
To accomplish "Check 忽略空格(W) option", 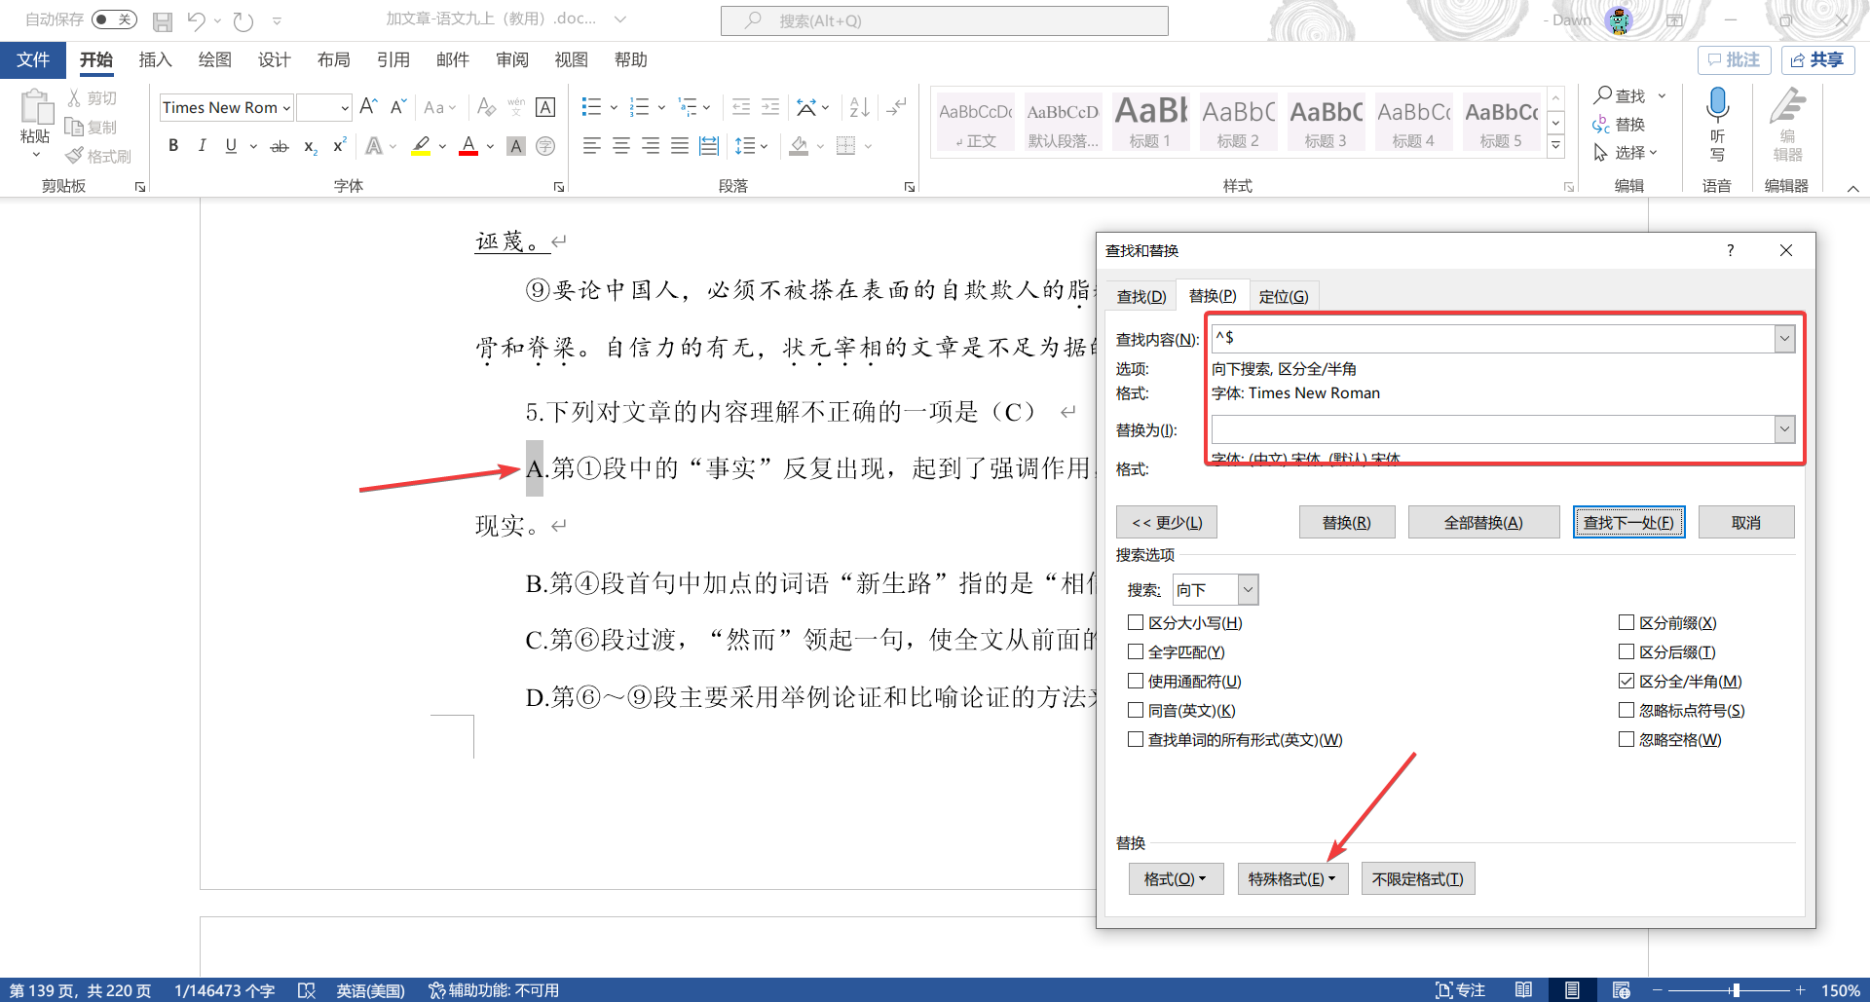I will click(1627, 739).
